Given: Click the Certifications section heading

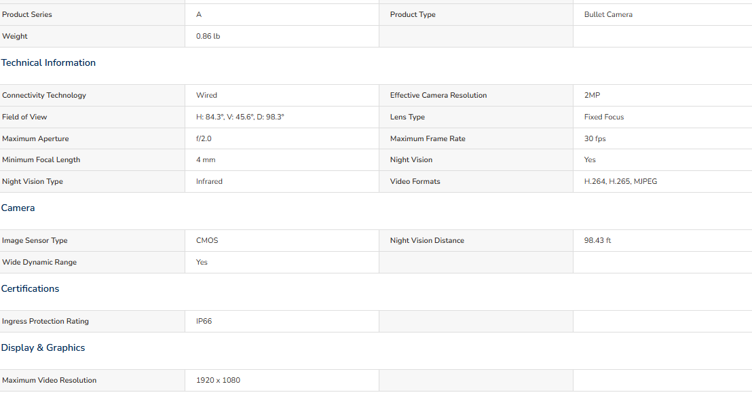Looking at the screenshot, I should [31, 288].
